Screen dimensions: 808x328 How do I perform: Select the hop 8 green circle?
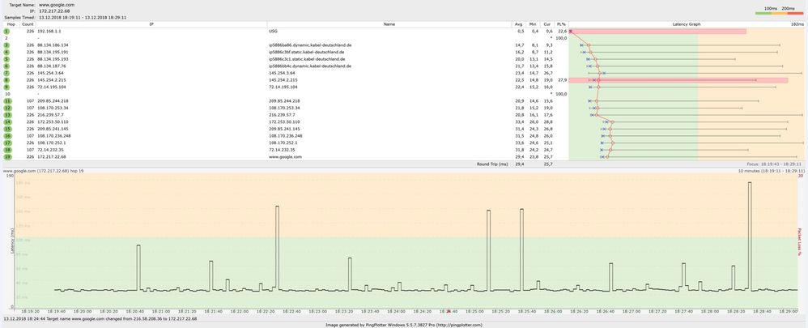[x=6, y=80]
